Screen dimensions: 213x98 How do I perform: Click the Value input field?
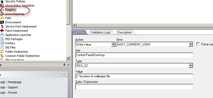pos(134,76)
